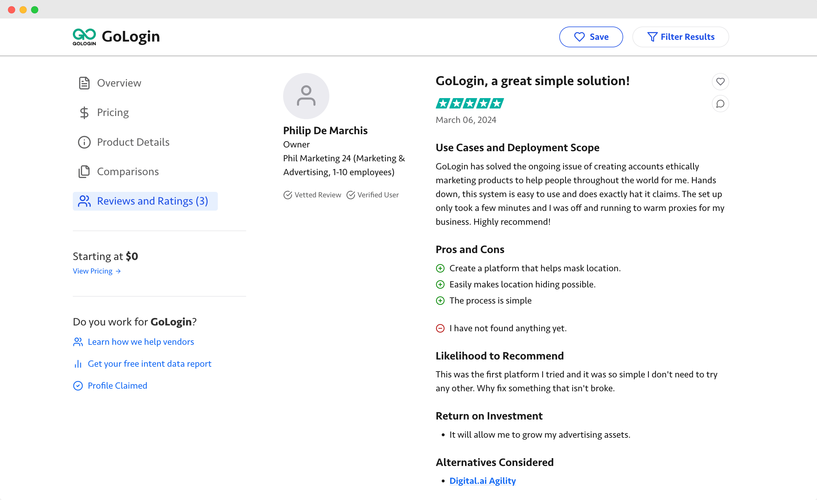
Task: Click the Vetted Review checkmark icon
Action: (x=287, y=195)
